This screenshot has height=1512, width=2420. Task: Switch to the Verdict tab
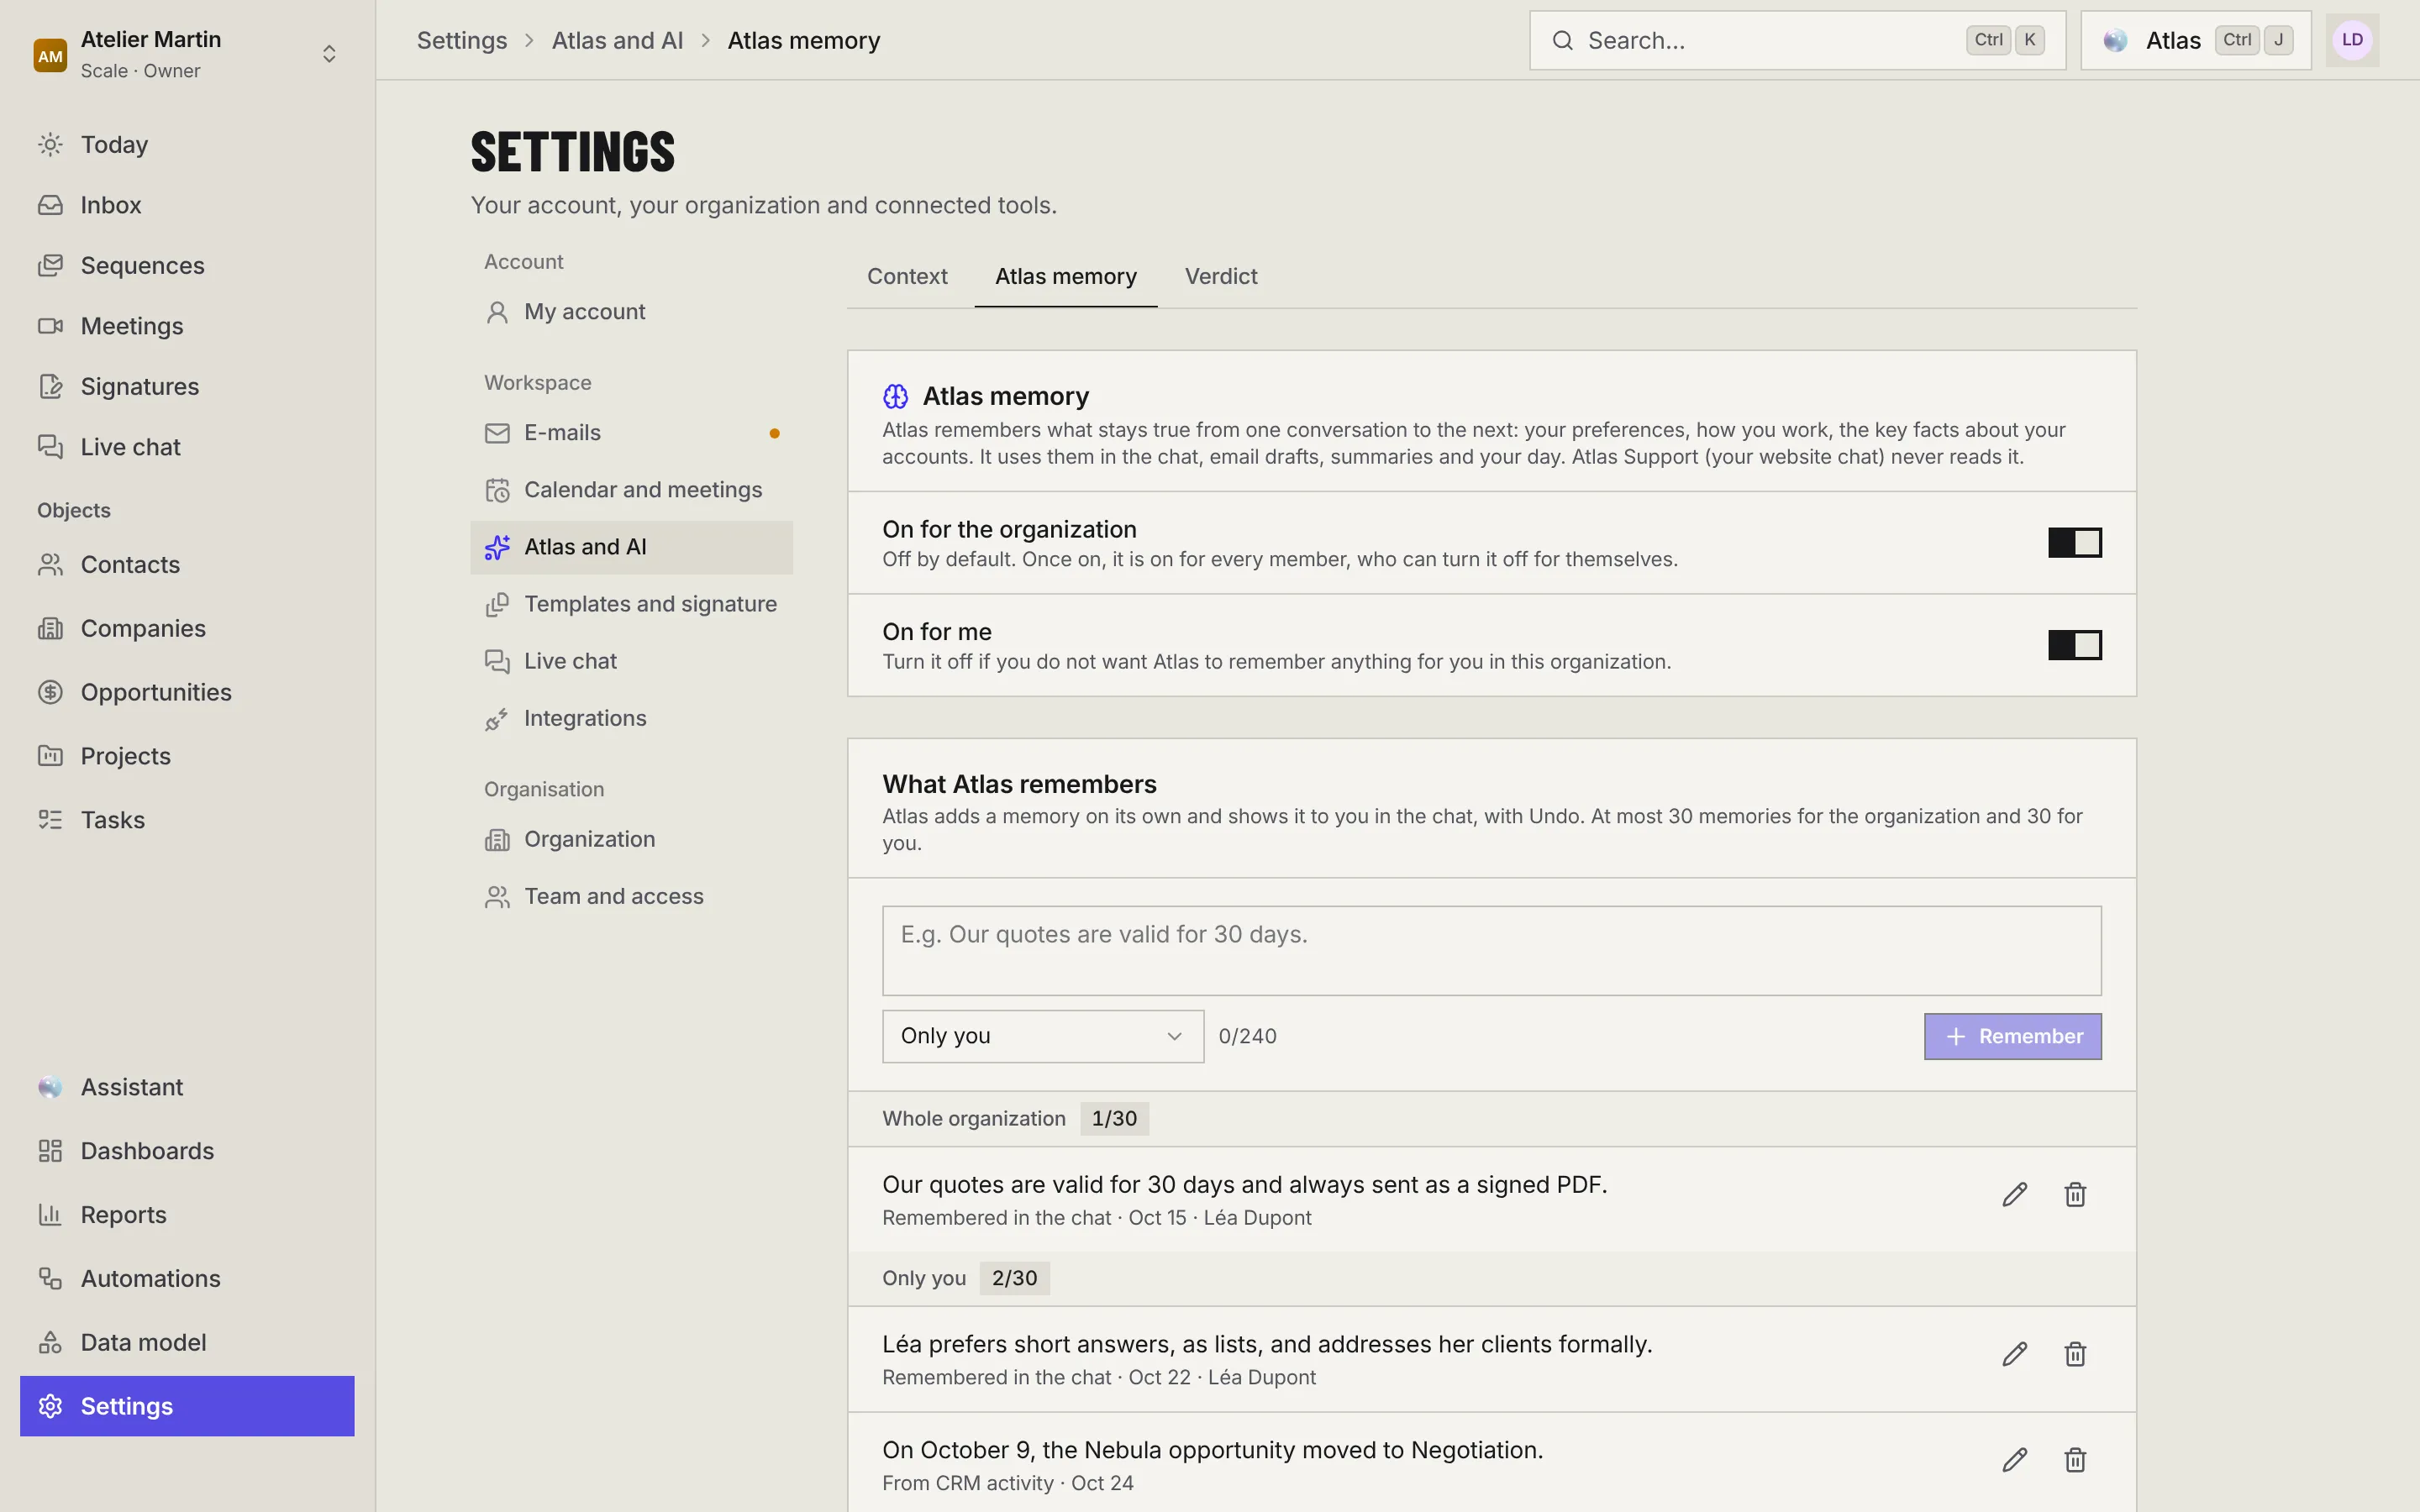[1221, 277]
